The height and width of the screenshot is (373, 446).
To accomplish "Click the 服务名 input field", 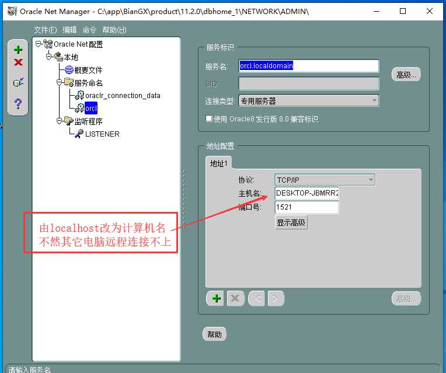I will point(309,66).
